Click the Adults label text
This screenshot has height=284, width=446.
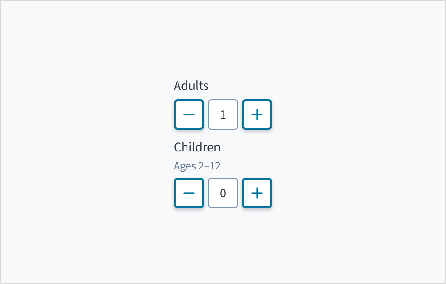pyautogui.click(x=191, y=86)
